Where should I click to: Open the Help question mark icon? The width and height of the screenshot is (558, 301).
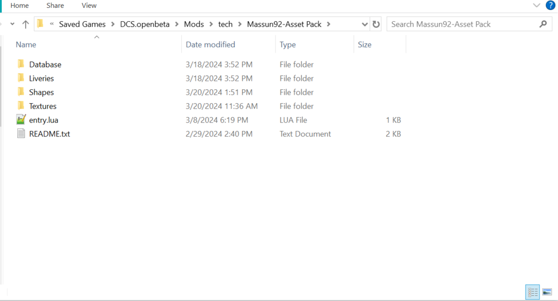coord(550,6)
